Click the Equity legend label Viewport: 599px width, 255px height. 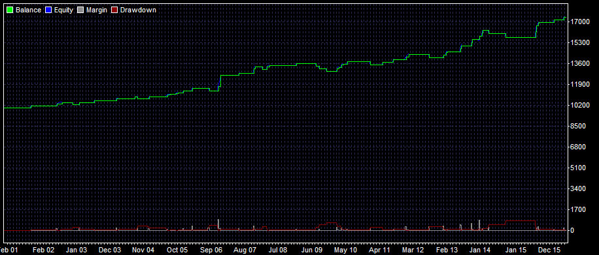tap(63, 10)
